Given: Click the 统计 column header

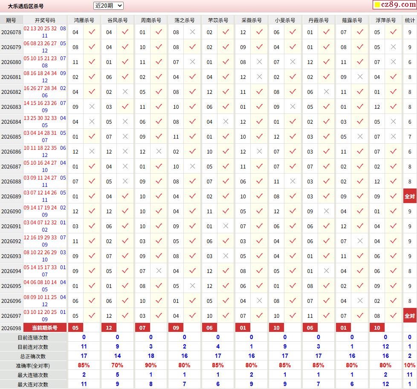Looking at the screenshot, I should click(x=410, y=20).
